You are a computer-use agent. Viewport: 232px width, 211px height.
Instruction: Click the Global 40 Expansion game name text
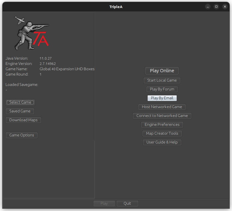67,69
